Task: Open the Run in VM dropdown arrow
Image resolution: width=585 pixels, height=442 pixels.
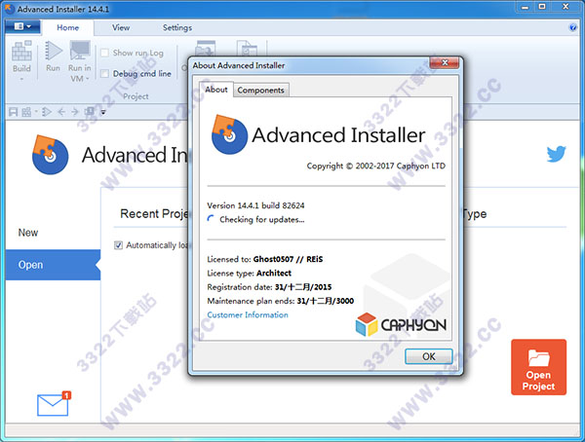Action: [88, 79]
